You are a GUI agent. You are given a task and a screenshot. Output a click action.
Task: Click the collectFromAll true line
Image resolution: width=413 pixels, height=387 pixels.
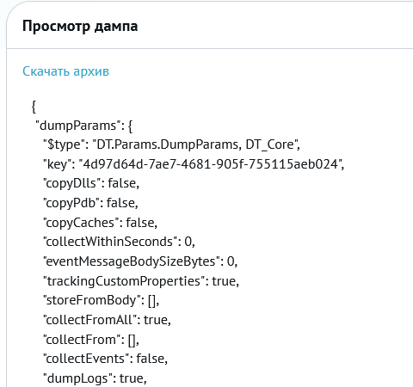coord(107,320)
